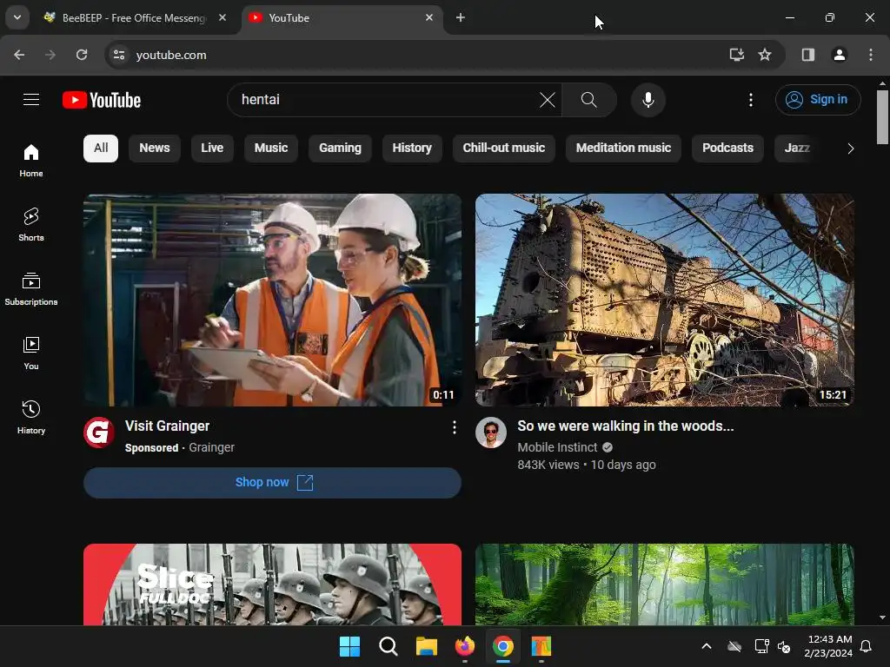Screen dimensions: 890x667
Task: Click the Grainger advertiser name
Action: (x=211, y=447)
